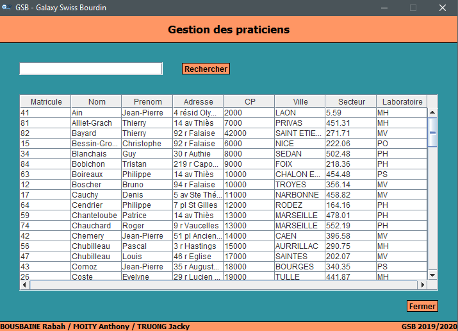Screen dimensions: 458x331
Task: Click the Rechercher search button
Action: (x=206, y=69)
